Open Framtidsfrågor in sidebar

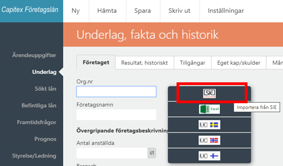[x=37, y=122]
